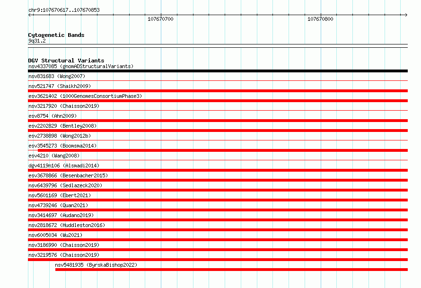421x288 pixels.
Task: Click the red bar under esv3621402
Action: [x=218, y=101]
